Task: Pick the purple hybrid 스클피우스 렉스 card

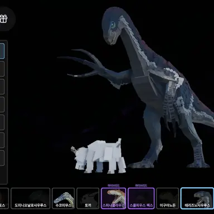Action: [x=141, y=198]
